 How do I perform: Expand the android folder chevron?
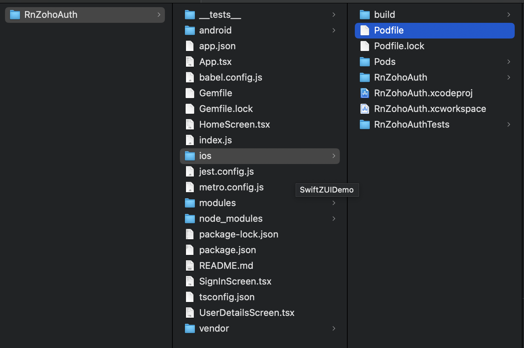(x=334, y=30)
